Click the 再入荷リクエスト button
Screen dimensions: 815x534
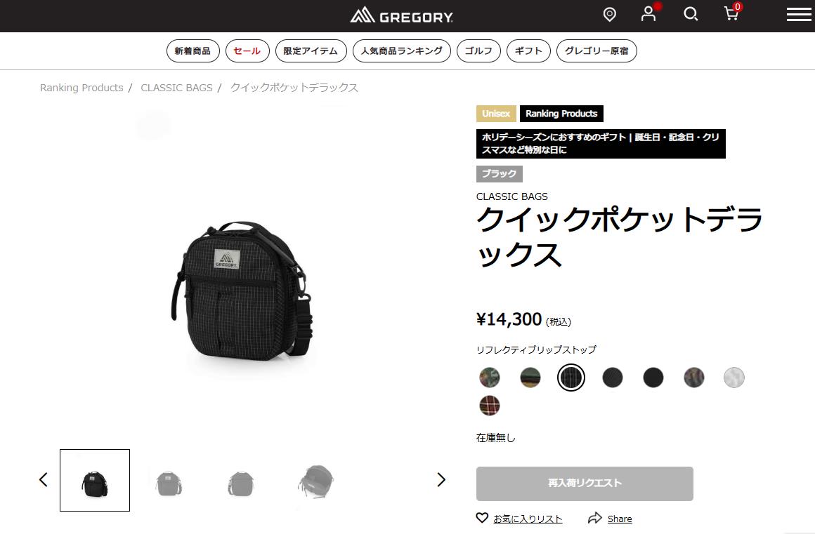tap(585, 483)
